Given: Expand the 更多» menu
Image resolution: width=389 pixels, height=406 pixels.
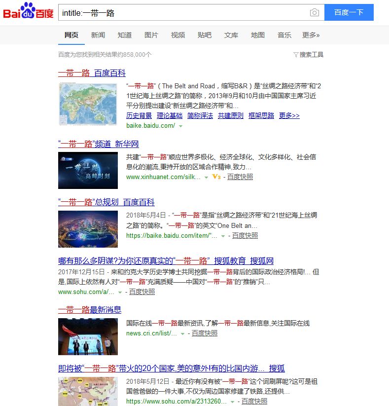Looking at the screenshot, I should point(311,35).
